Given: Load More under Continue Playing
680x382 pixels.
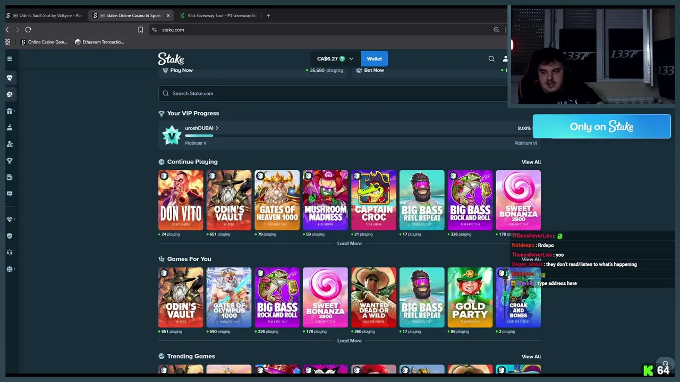Looking at the screenshot, I should (349, 244).
